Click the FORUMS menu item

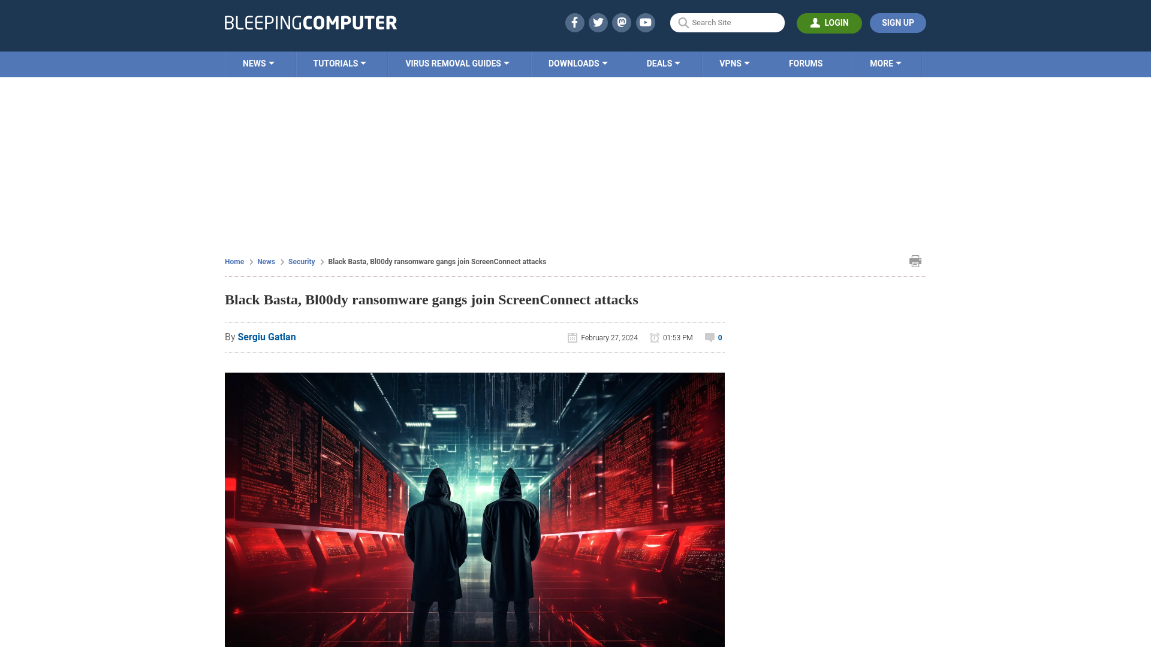point(805,63)
